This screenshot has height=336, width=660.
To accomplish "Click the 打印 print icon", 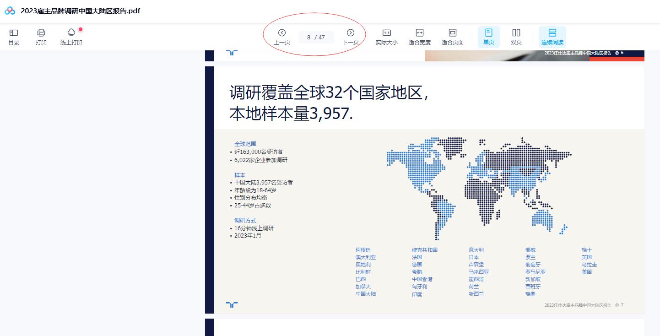I will pyautogui.click(x=41, y=37).
